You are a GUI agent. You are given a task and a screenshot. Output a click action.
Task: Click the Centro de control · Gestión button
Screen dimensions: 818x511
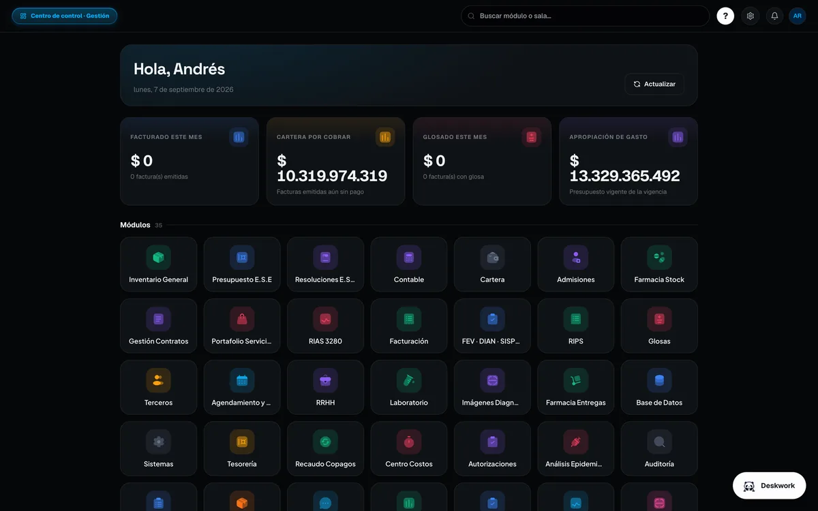[x=65, y=16]
